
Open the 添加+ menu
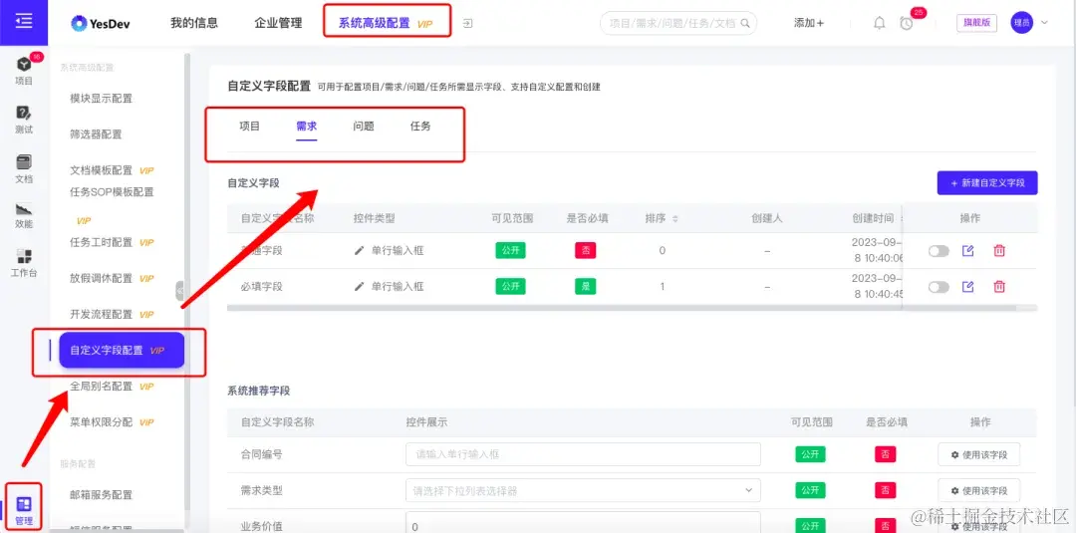point(809,23)
